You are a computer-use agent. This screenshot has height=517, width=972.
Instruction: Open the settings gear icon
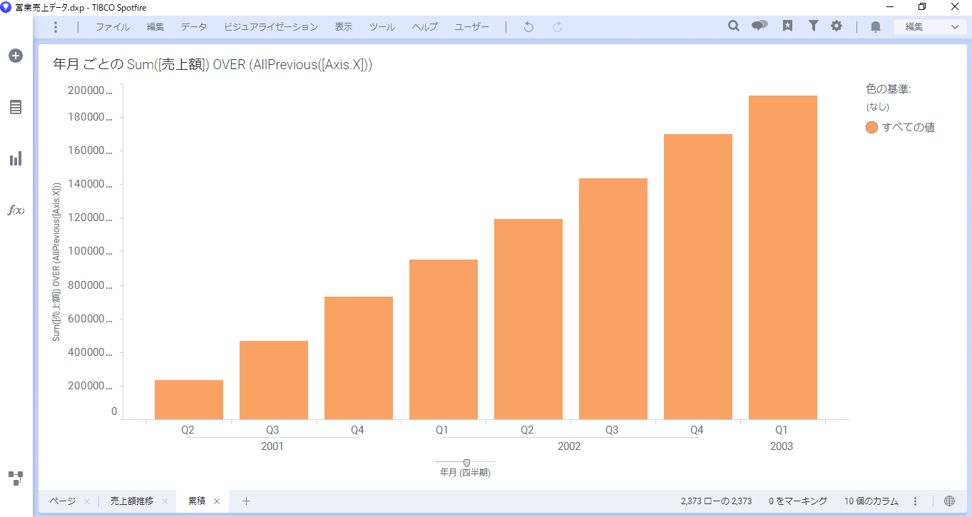pyautogui.click(x=837, y=26)
